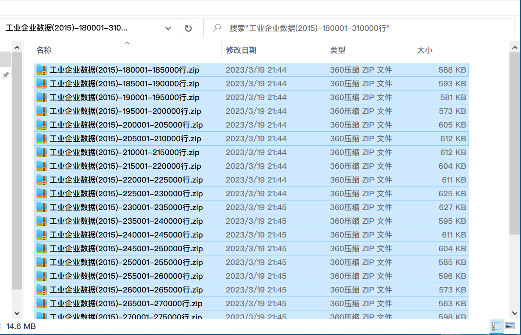Click the 627 KB size cell
521x335 pixels.
click(x=452, y=207)
